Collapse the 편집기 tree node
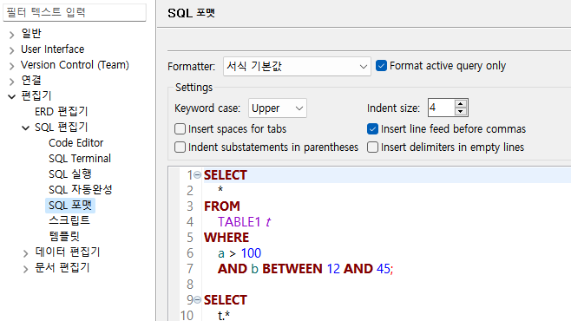This screenshot has height=321, width=571. pyautogui.click(x=11, y=97)
